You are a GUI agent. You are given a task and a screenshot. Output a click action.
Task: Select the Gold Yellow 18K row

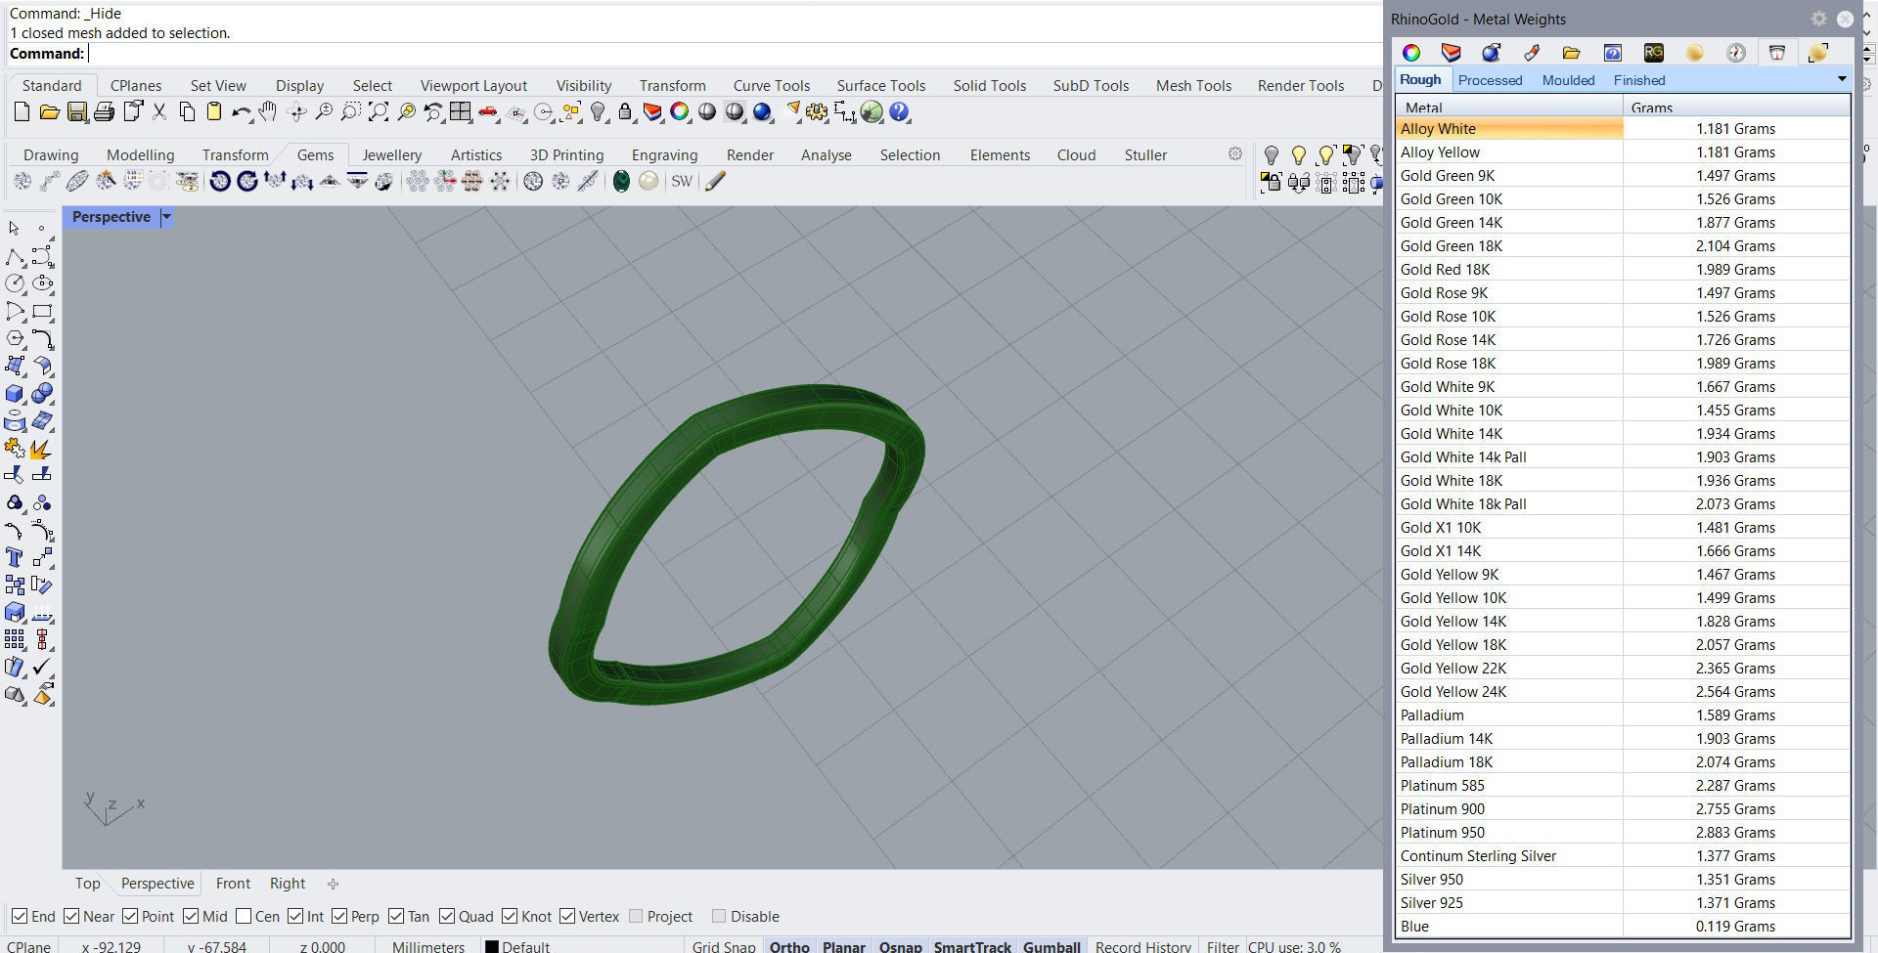tap(1623, 644)
